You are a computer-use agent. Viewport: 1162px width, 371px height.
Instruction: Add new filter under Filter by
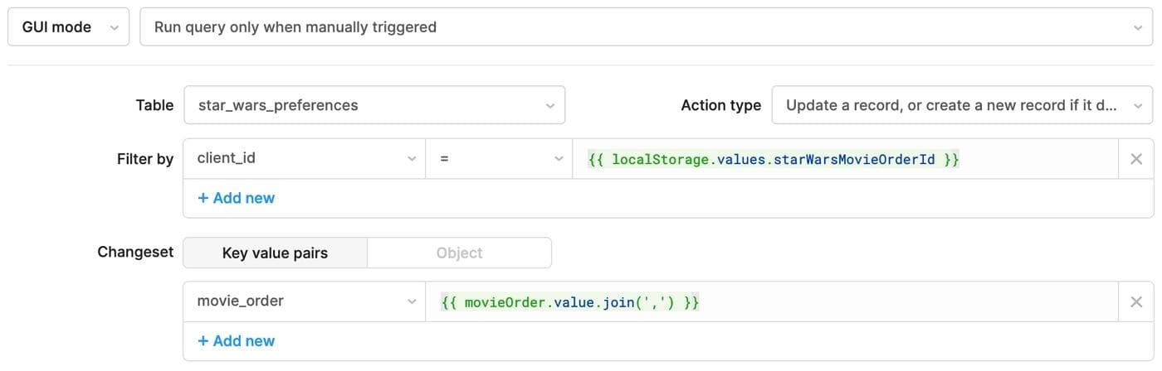coord(237,198)
